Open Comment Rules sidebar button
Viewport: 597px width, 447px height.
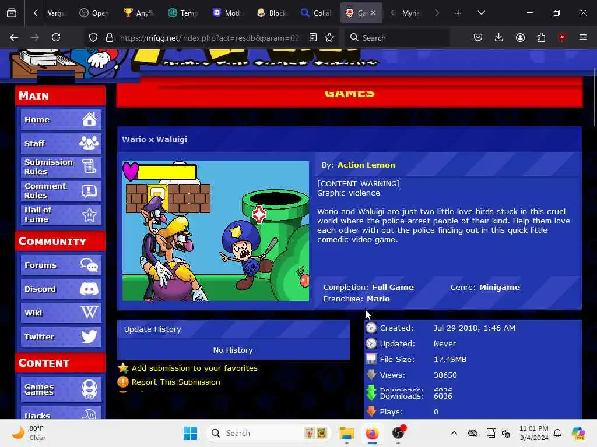(61, 191)
